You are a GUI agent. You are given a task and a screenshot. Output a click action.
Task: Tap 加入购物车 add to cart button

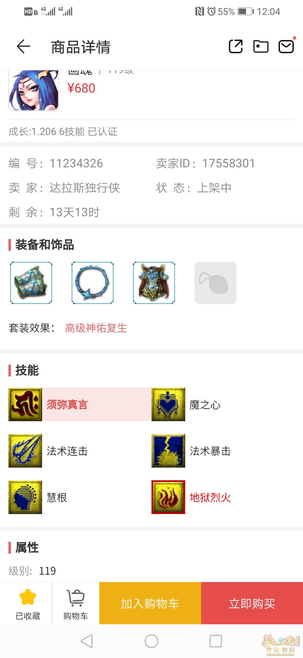click(x=150, y=603)
